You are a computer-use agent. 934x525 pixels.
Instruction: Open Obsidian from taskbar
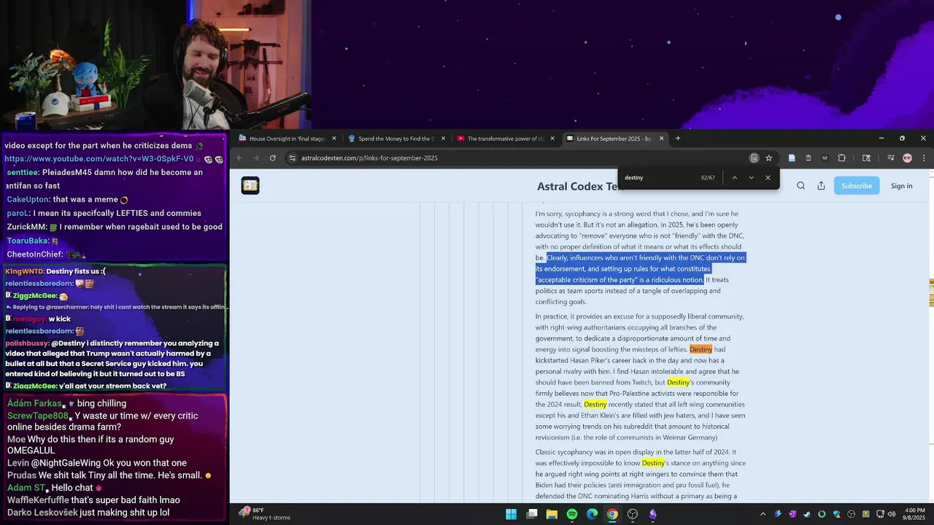[653, 514]
